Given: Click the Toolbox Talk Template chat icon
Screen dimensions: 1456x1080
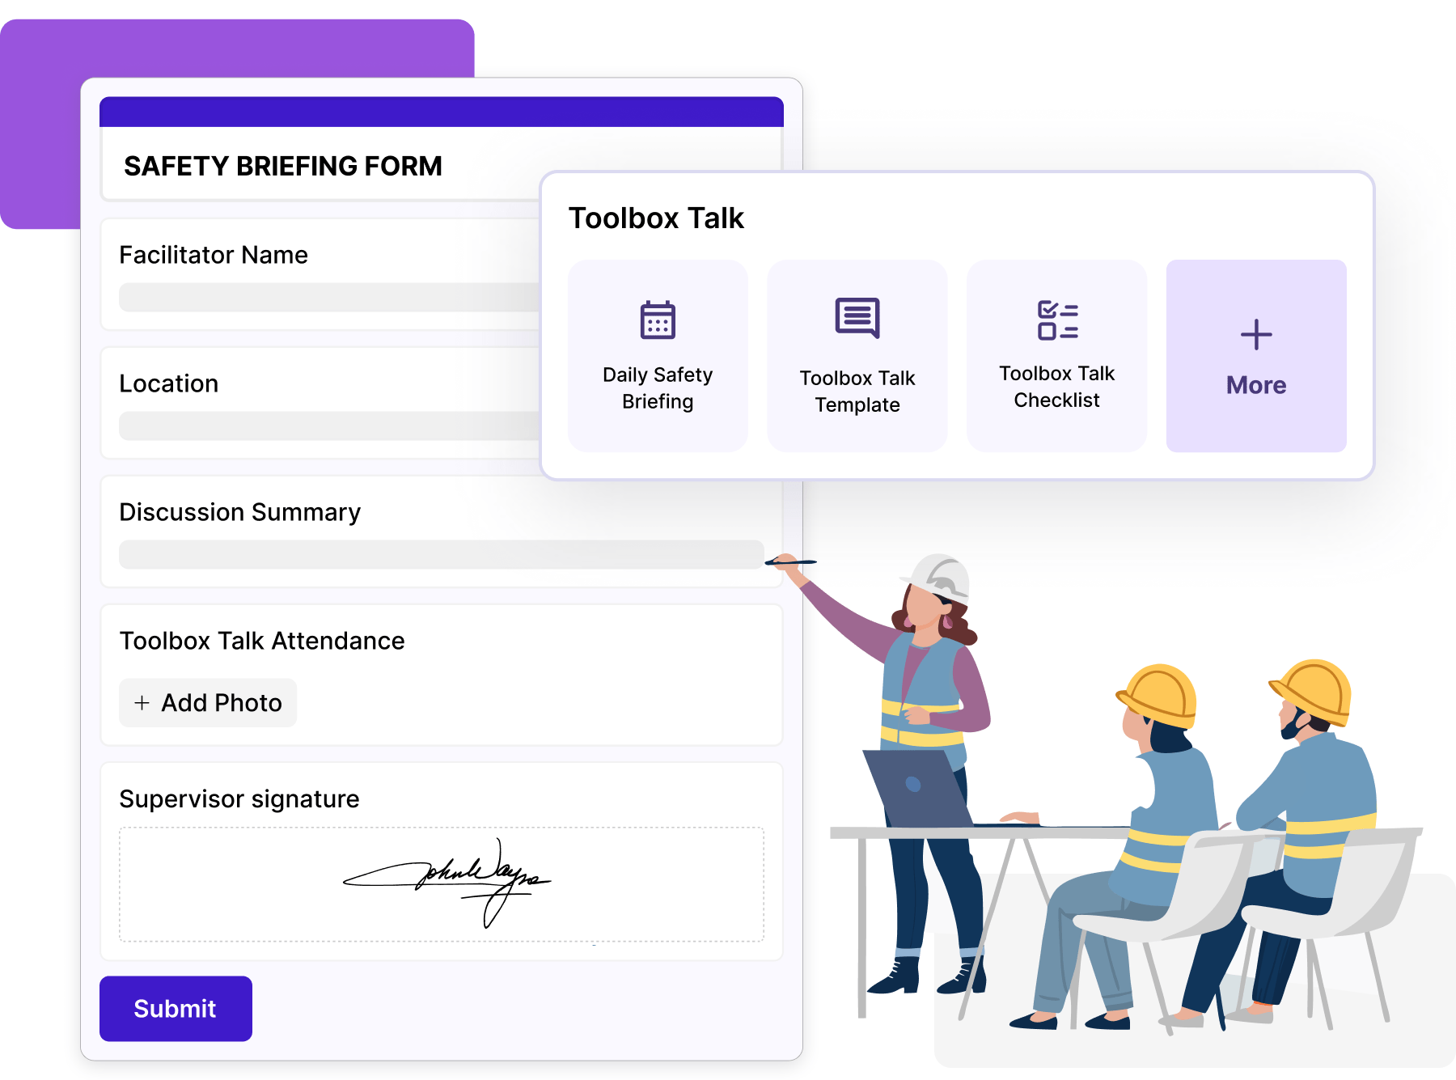Looking at the screenshot, I should point(857,316).
